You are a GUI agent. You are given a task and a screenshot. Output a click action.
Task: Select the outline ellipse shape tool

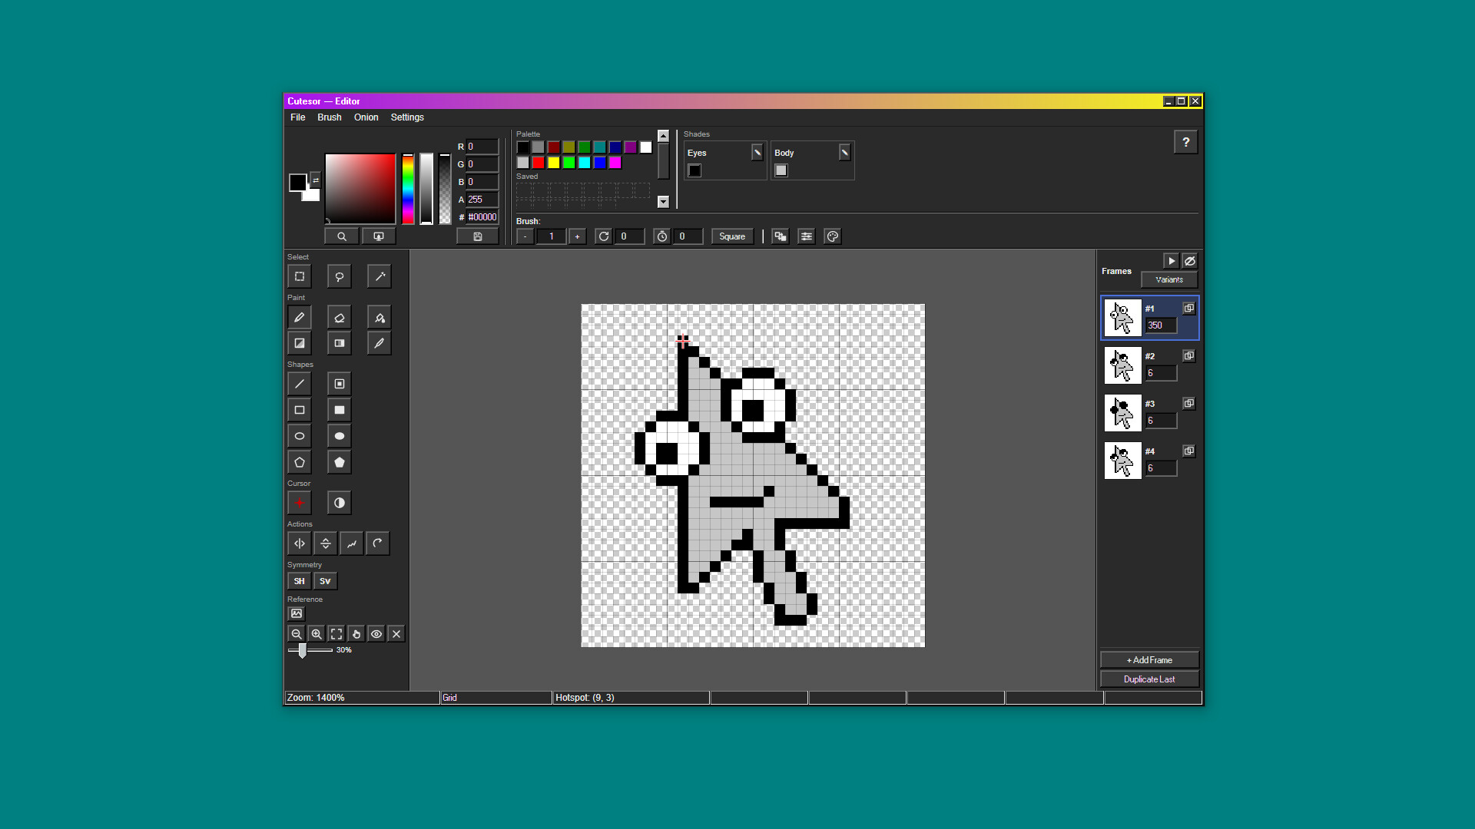[x=300, y=436]
